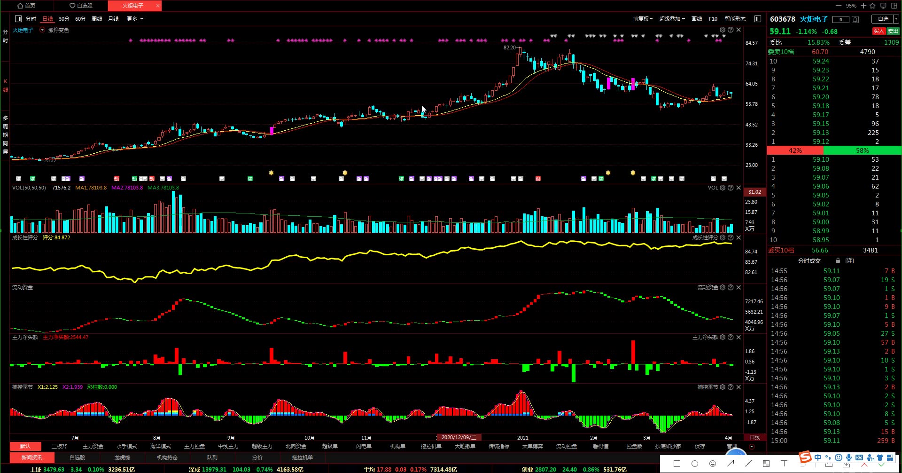This screenshot has height=473, width=902.
Task: Expand the dropdown next to -自选
Action: [896, 19]
